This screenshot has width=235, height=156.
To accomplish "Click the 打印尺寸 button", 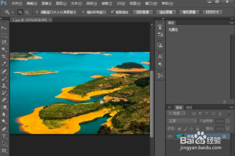I will pyautogui.click(x=212, y=12).
